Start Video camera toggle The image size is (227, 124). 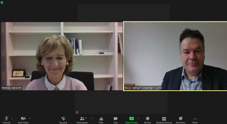tap(23, 119)
